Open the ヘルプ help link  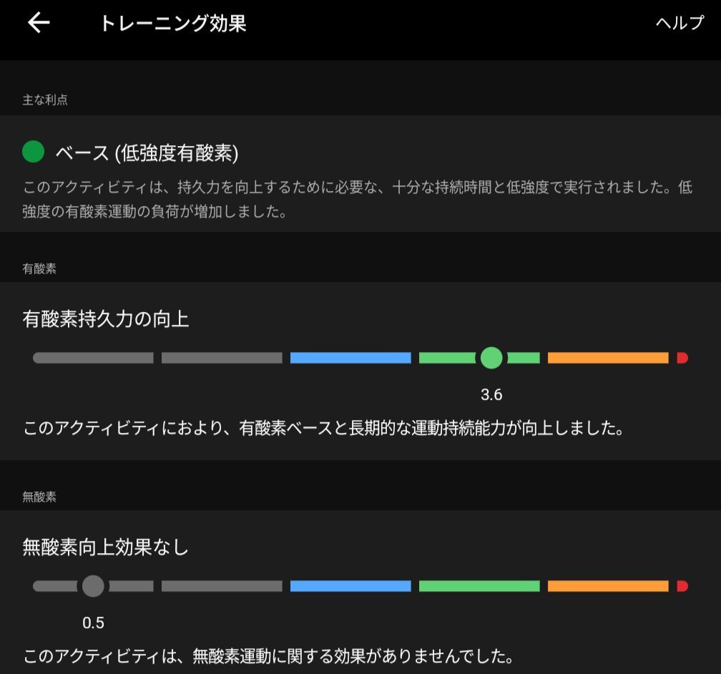[680, 23]
